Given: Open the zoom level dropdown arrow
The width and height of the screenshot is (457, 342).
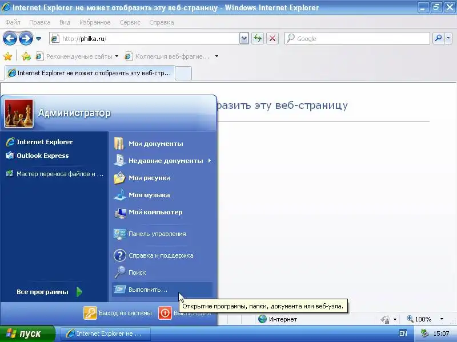Looking at the screenshot, I should coord(442,319).
